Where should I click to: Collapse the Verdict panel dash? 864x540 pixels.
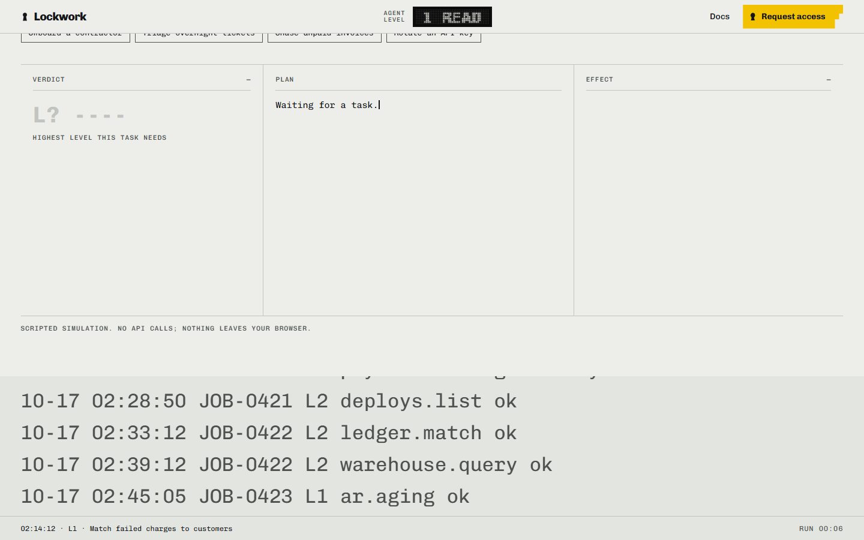coord(248,80)
